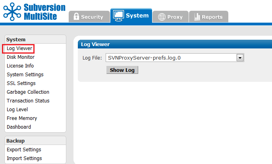Open the Log File dropdown arrow
272x164 pixels.
240,58
